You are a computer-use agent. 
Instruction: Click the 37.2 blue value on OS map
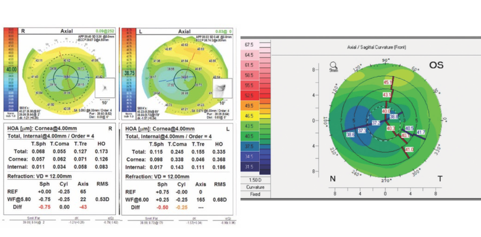pyautogui.click(x=376, y=123)
